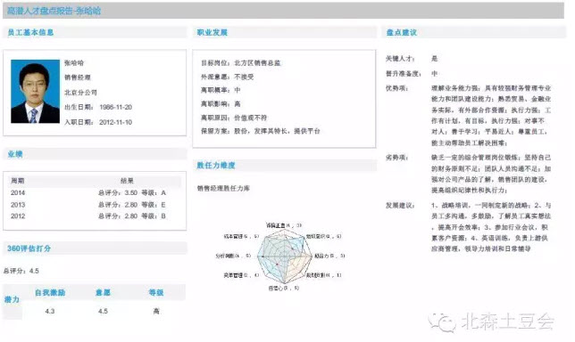The image size is (575, 342).
Task: Click the 自信心 label under the radar chart
Action: [x=276, y=289]
